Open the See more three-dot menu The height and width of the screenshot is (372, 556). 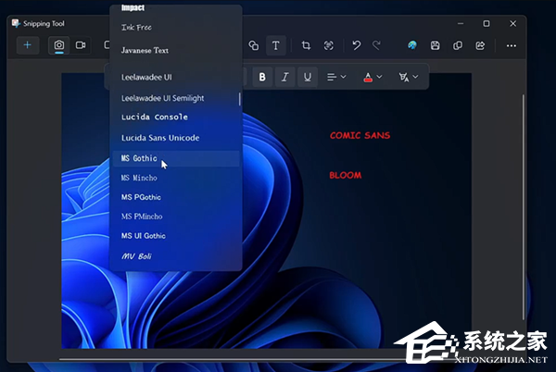[x=511, y=45]
